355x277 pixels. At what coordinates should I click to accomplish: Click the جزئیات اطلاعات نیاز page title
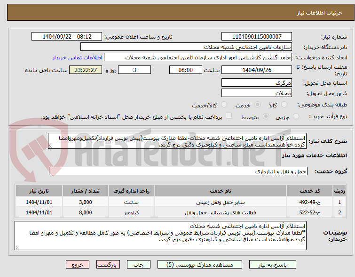point(319,13)
